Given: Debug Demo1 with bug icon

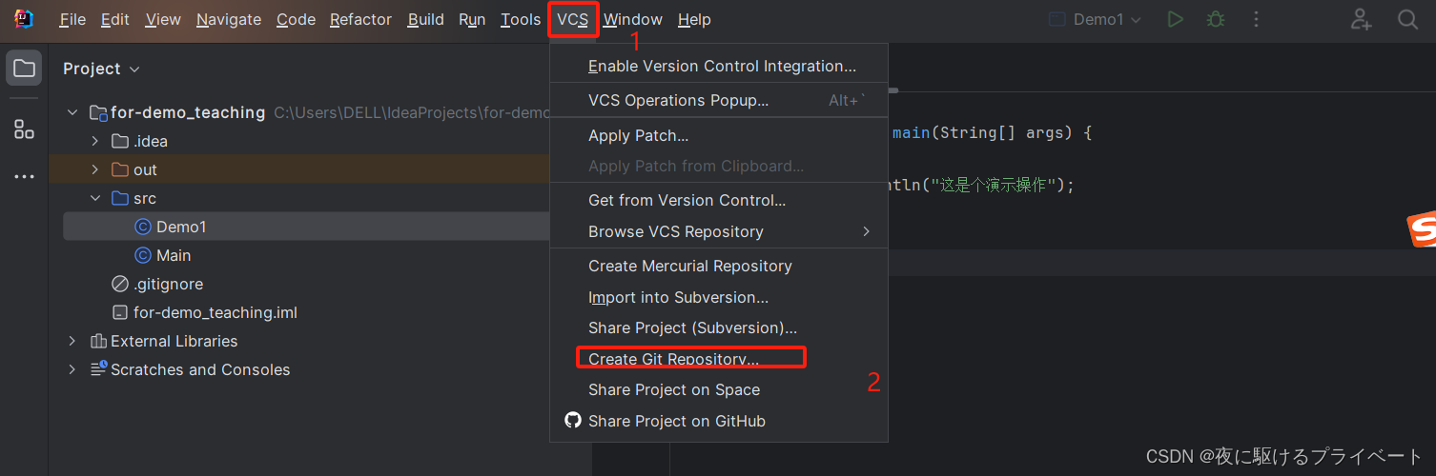Looking at the screenshot, I should tap(1216, 19).
